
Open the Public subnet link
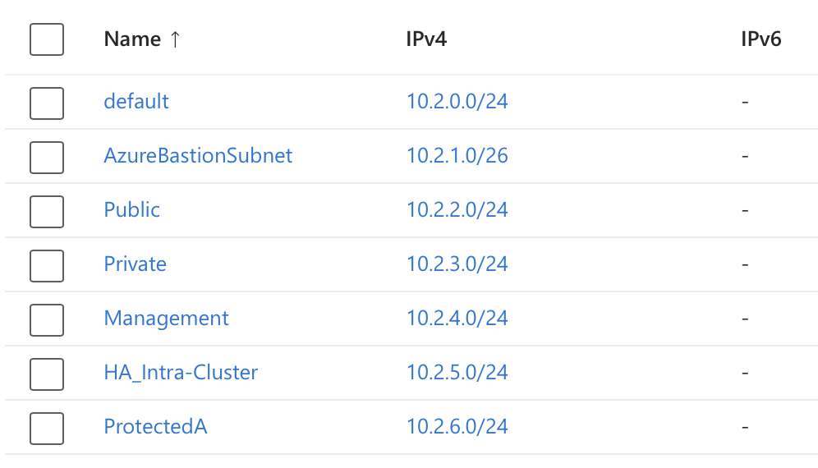132,209
